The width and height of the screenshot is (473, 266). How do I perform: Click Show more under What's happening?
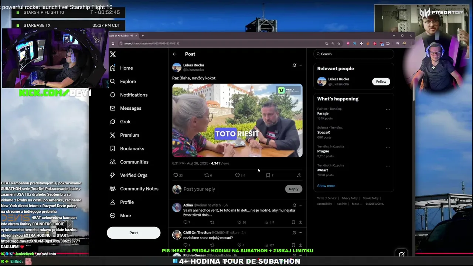coord(326,186)
